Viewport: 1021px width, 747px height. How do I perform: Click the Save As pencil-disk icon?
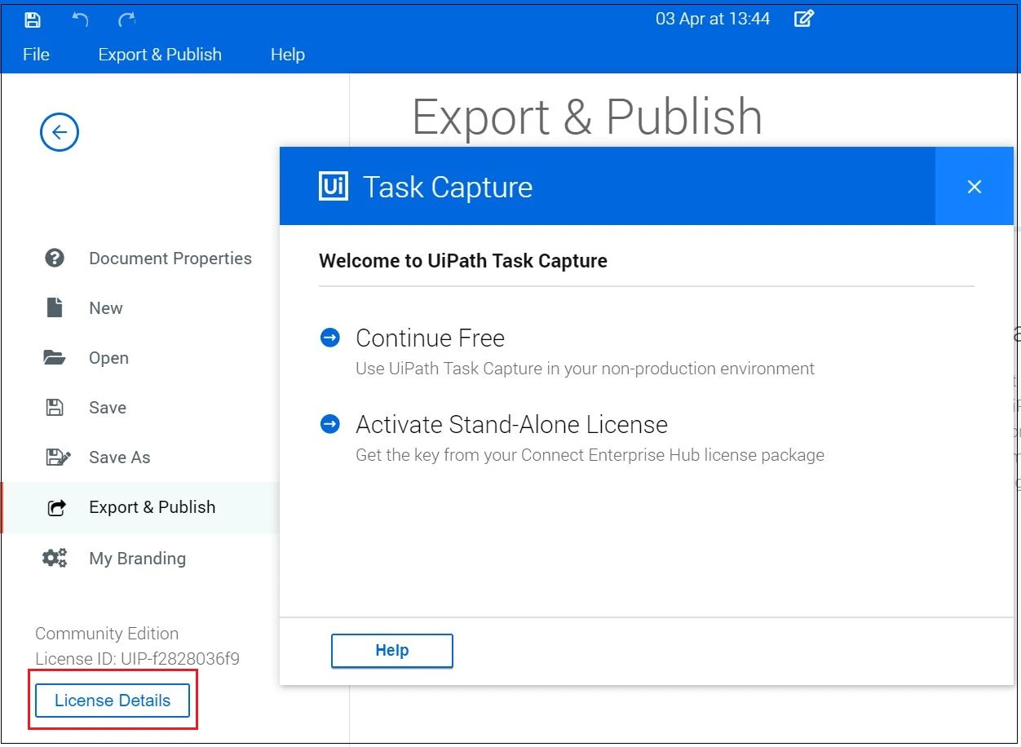(x=57, y=457)
